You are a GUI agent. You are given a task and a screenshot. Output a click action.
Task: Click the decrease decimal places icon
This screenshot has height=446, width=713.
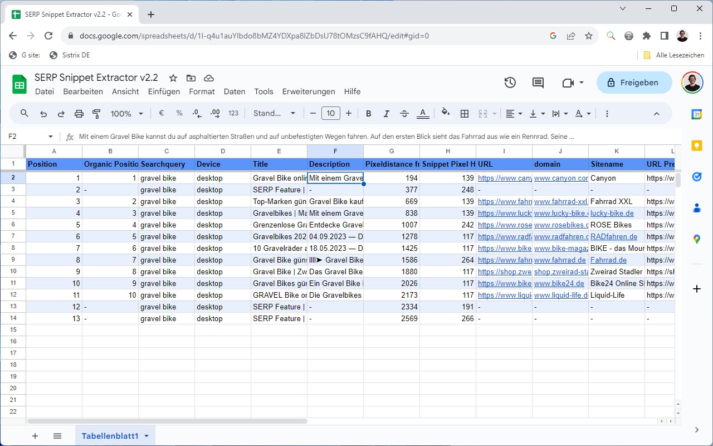pyautogui.click(x=196, y=113)
